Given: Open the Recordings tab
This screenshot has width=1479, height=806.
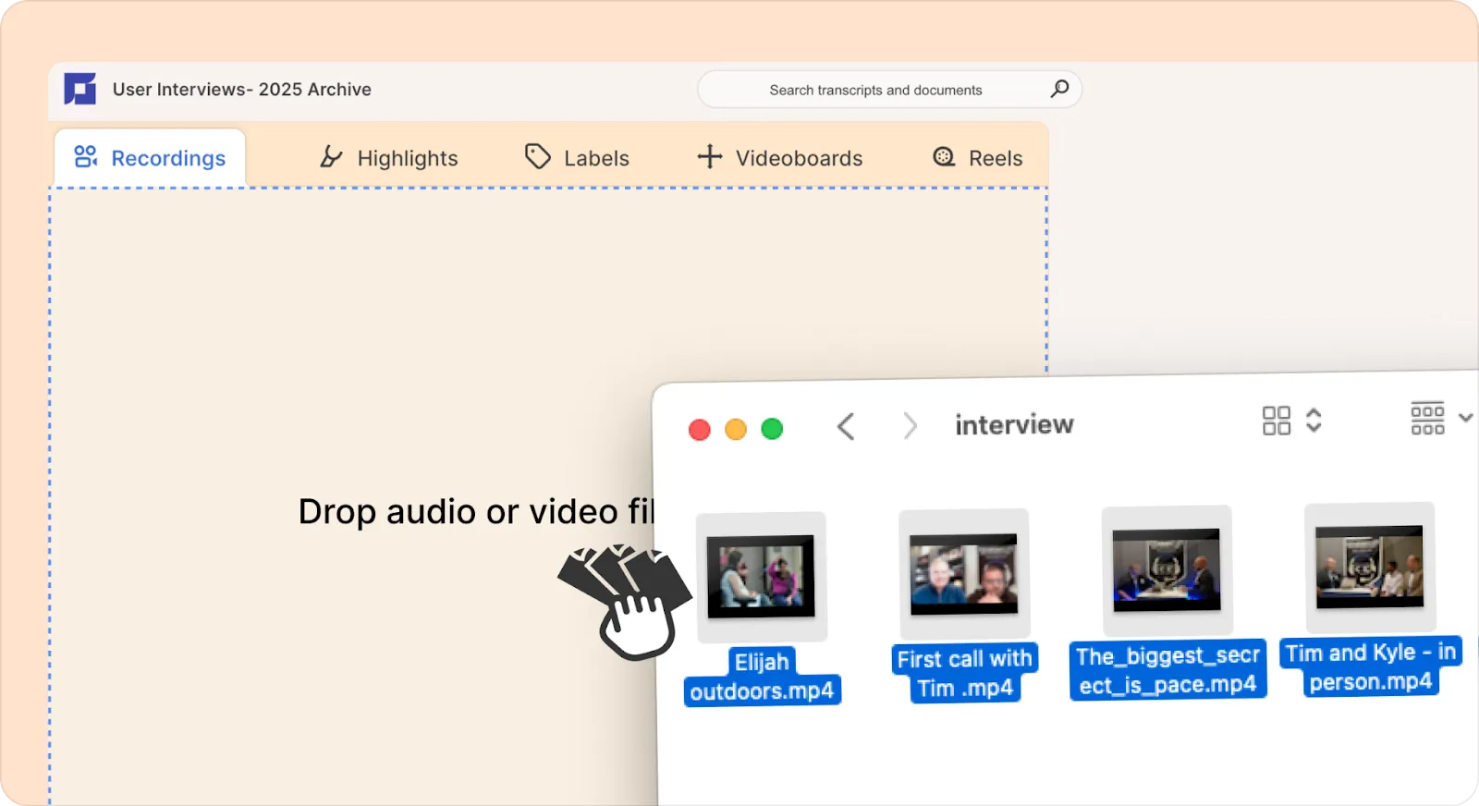Looking at the screenshot, I should (150, 158).
